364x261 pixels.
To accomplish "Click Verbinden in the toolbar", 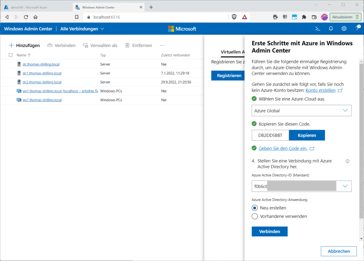I will point(61,45).
